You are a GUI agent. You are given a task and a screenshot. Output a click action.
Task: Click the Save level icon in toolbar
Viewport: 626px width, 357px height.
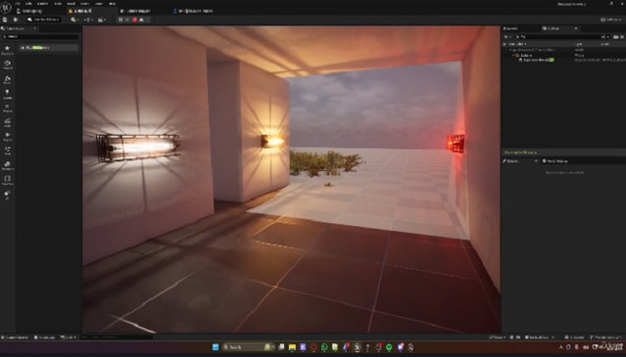click(5, 20)
